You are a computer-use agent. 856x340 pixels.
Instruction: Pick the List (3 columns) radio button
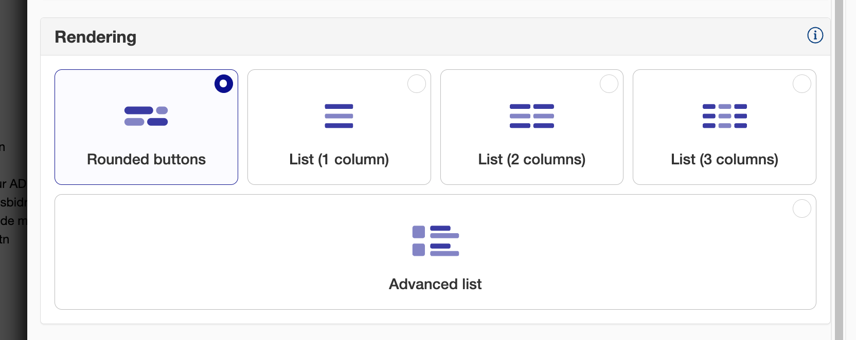pyautogui.click(x=801, y=84)
